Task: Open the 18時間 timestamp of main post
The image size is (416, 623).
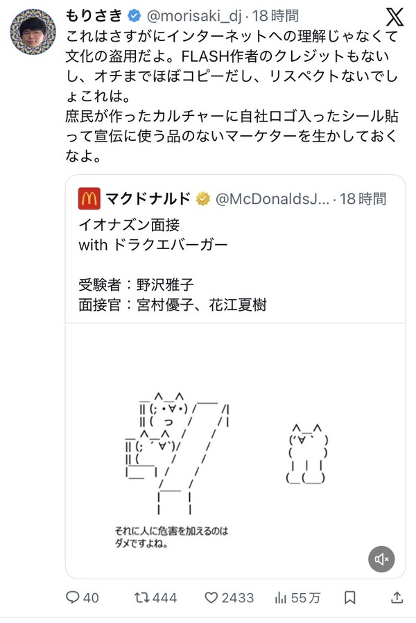Action: pyautogui.click(x=275, y=16)
